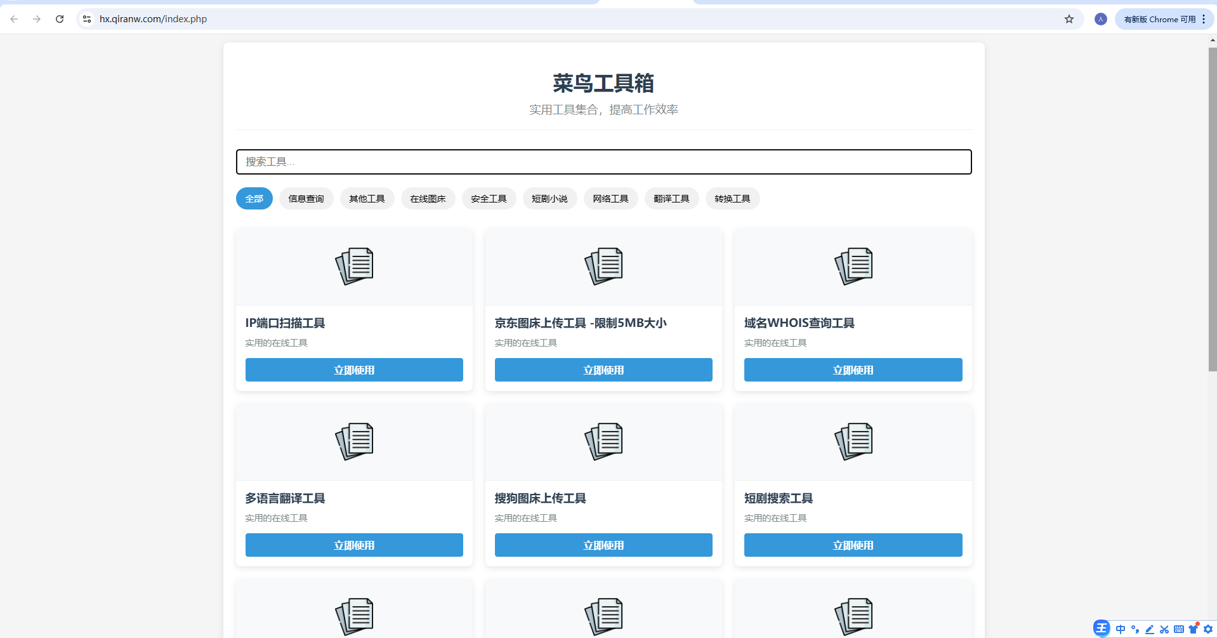This screenshot has width=1217, height=638.
Task: Click the scissors screenshot icon in IME toolbar
Action: (x=1164, y=629)
